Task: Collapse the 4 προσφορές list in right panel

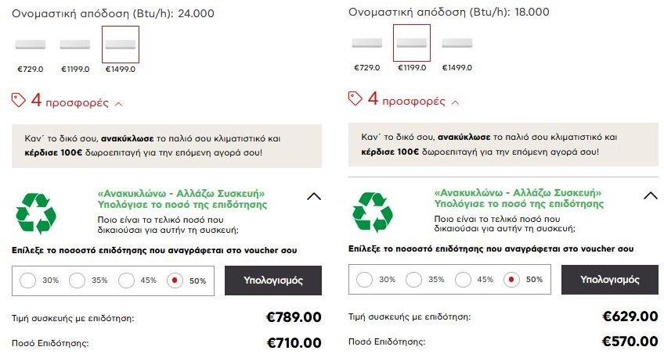Action: tap(455, 102)
